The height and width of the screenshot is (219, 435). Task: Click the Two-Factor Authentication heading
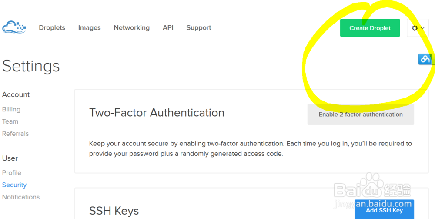coord(157,113)
